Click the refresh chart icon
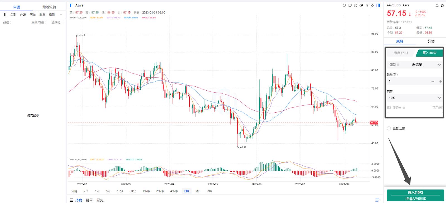The height and width of the screenshot is (203, 446). 344,5
